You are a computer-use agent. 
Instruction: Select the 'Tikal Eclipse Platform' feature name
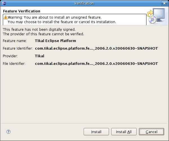click(x=55, y=41)
